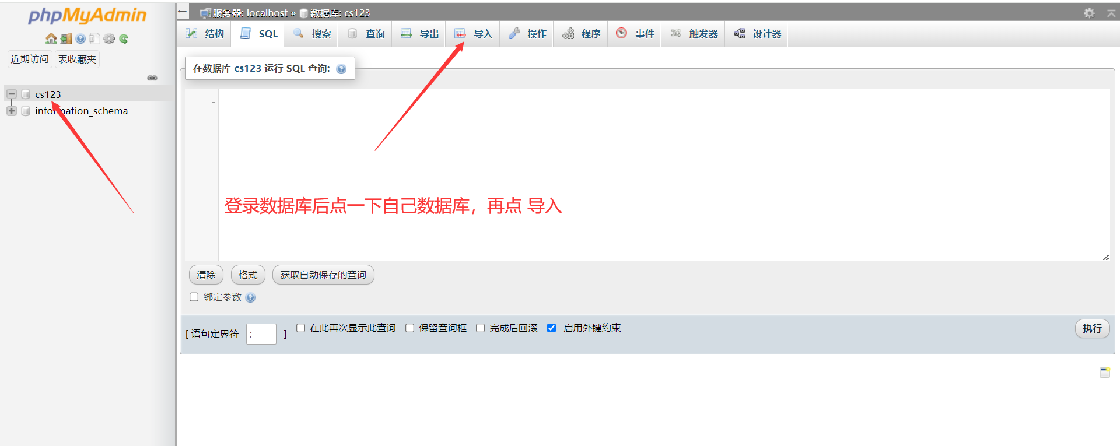
Task: Open page settings gear icon at top right
Action: click(1089, 13)
